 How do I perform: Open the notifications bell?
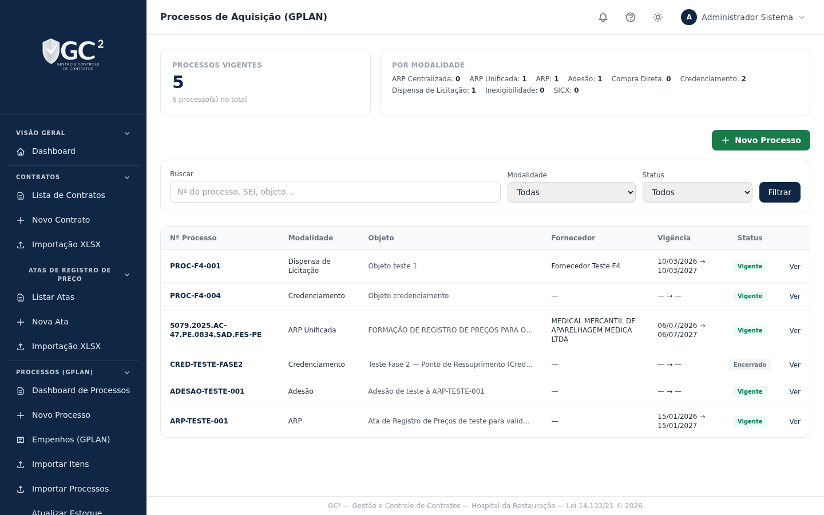pyautogui.click(x=603, y=17)
